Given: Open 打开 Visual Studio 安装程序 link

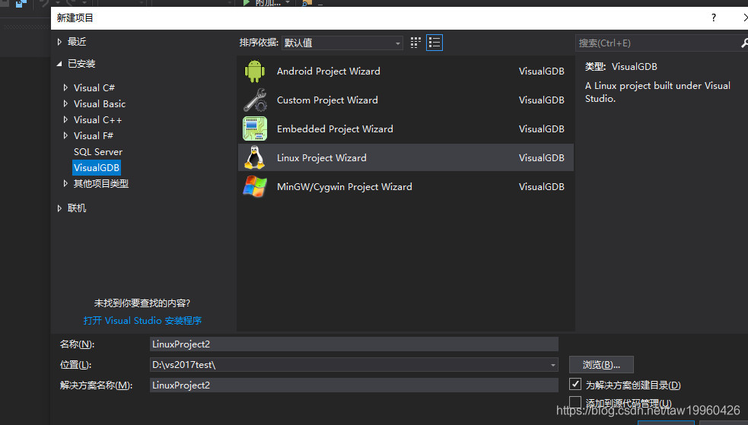Looking at the screenshot, I should pos(142,320).
